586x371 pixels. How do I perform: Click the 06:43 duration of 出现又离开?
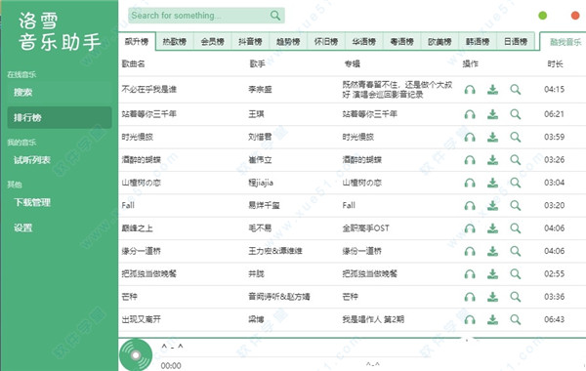(554, 319)
